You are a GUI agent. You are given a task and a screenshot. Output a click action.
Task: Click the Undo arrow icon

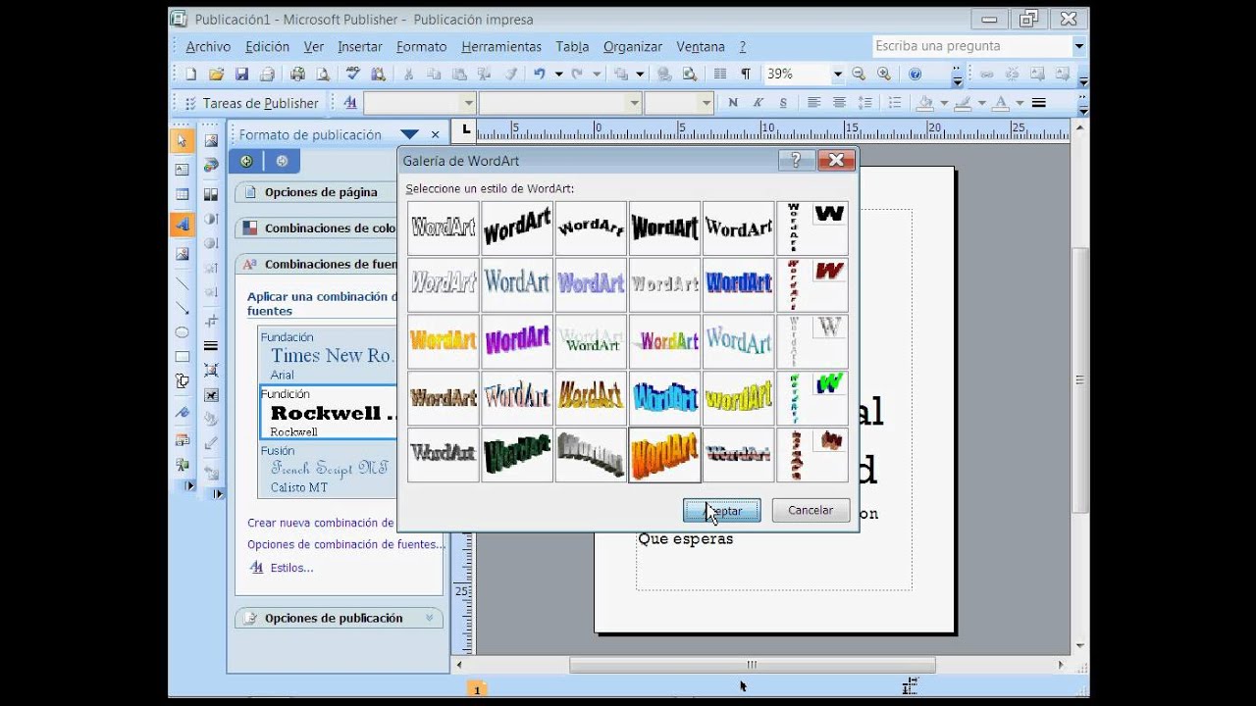(539, 74)
